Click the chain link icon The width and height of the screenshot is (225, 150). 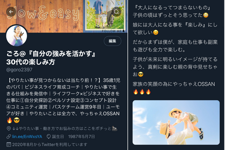(9, 136)
